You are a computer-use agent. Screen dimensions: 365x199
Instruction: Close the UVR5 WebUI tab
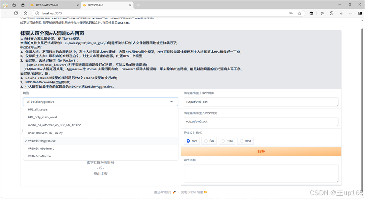130,5
